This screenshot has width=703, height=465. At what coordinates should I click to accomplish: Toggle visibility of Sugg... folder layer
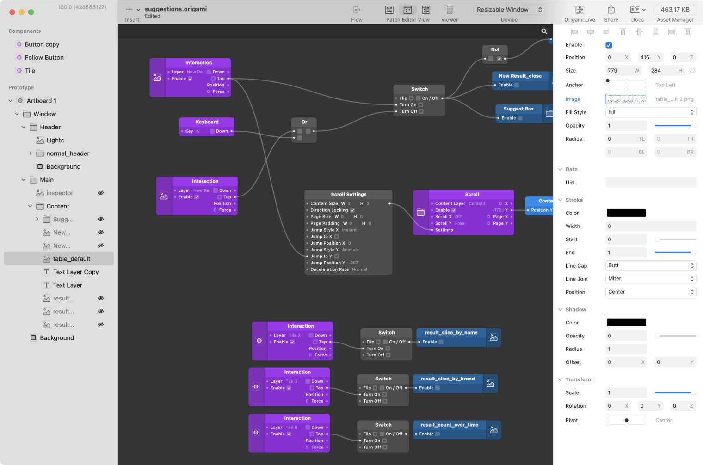[x=100, y=219]
